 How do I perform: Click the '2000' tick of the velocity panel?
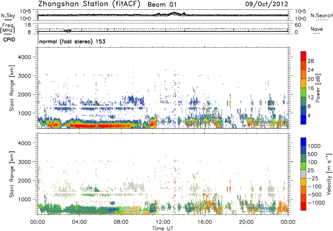[x=24, y=181]
